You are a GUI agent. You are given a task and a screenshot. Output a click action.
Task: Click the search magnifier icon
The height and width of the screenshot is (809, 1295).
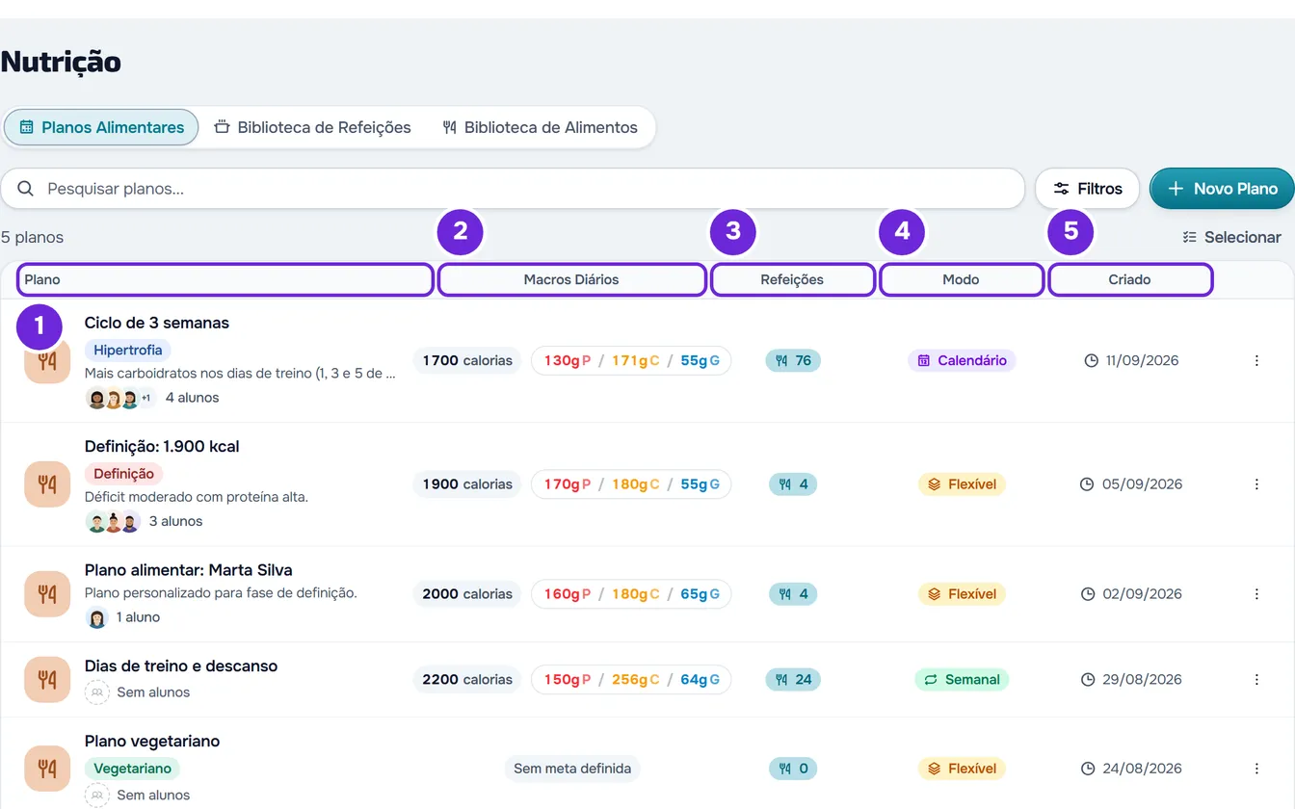[26, 189]
